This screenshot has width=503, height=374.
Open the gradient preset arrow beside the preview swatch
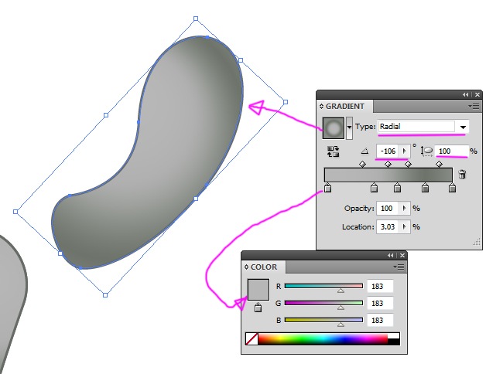(x=349, y=128)
